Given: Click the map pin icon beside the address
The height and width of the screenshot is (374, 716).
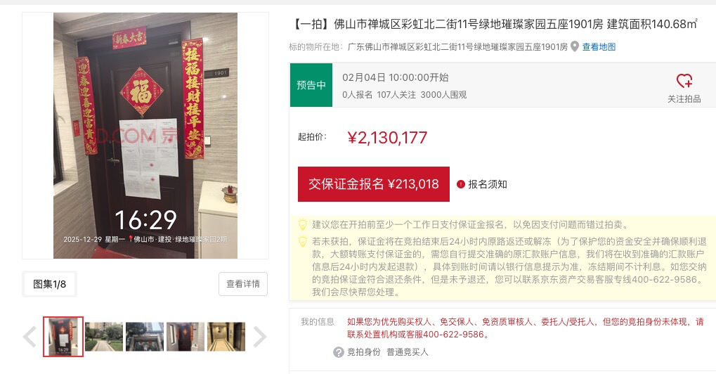Looking at the screenshot, I should (x=575, y=46).
